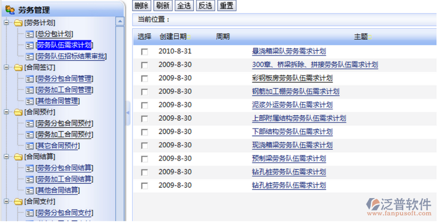Open 劳务队伍招标结果审批 tree item
This screenshot has height=222, width=437.
coord(71,57)
